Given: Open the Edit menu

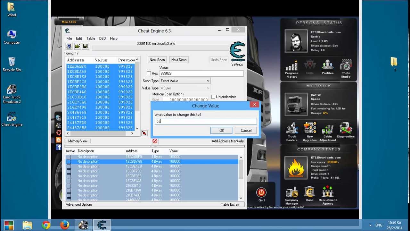Looking at the screenshot, I should coord(79,38).
